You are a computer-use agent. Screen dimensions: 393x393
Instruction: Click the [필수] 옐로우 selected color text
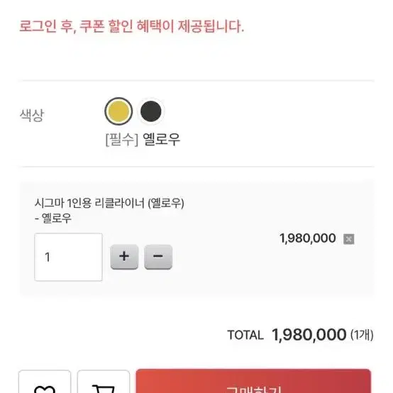(143, 139)
